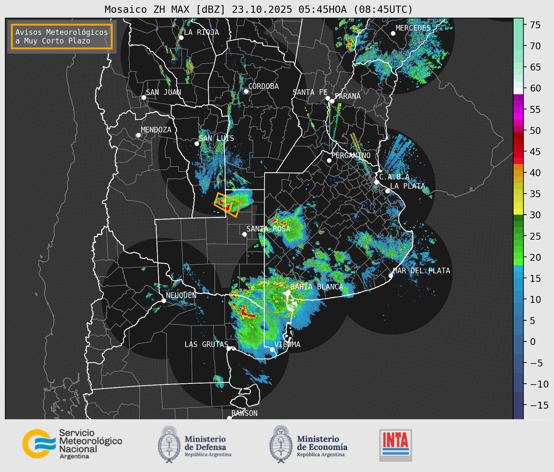Click the Ministerio de Defensa emblem
Viewport: 554px width, 472px height.
point(169,444)
